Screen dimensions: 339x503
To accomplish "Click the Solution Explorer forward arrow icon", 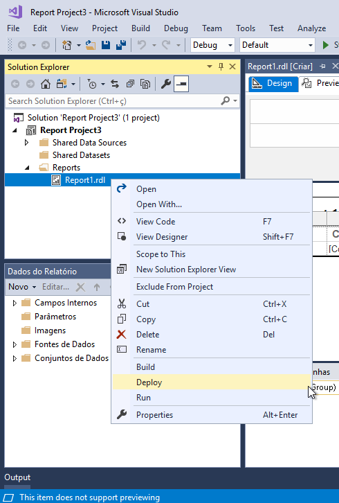I will pos(30,84).
